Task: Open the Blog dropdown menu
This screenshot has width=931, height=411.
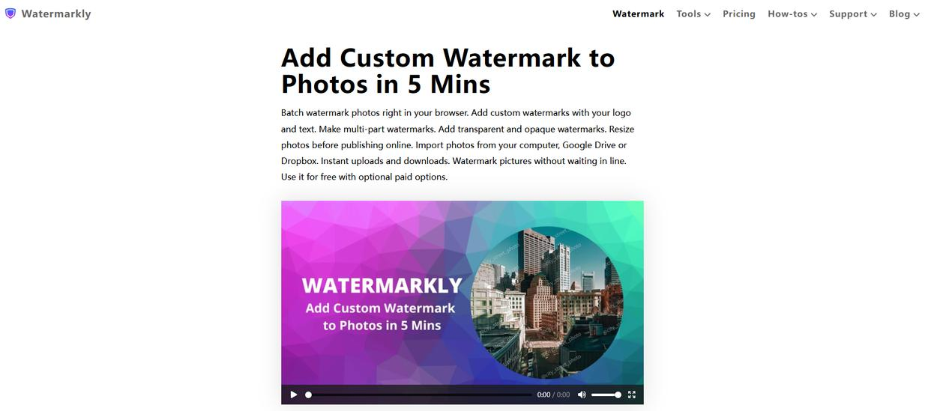Action: pyautogui.click(x=904, y=13)
